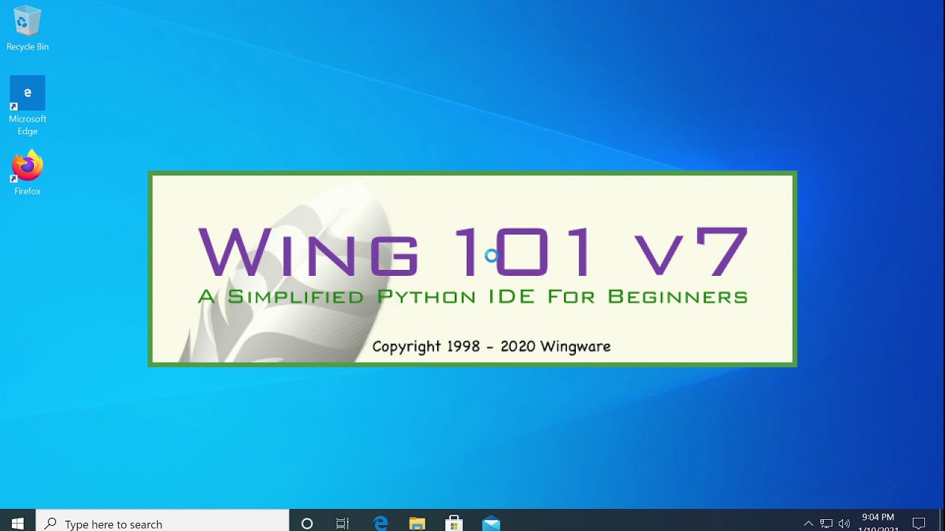Image resolution: width=945 pixels, height=531 pixels.
Task: Open File Explorer from the taskbar
Action: coord(417,523)
